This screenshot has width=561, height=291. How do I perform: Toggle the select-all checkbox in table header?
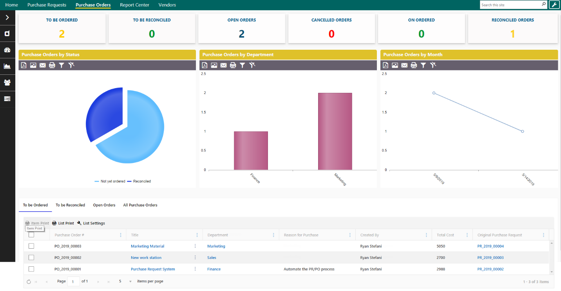point(31,235)
